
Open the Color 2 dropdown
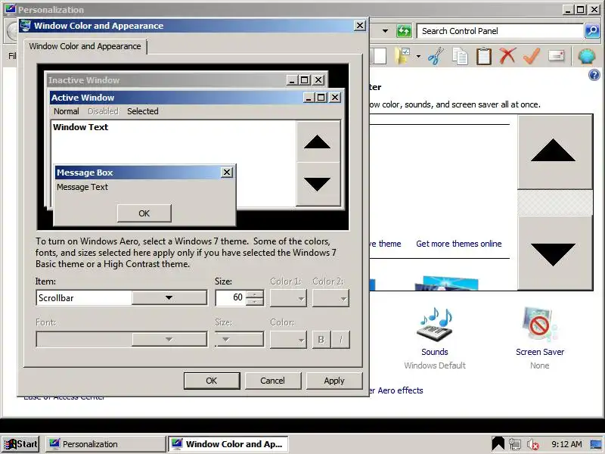[x=330, y=298]
